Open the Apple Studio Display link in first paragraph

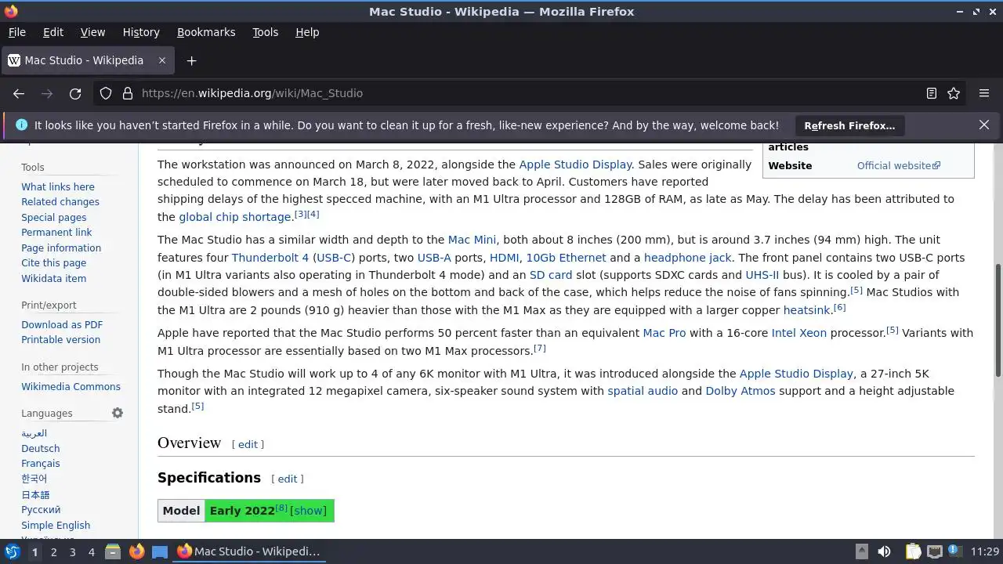pos(575,164)
